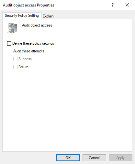Viewport: 135px width, 164px height.
Task: Tick the Success checkbox box
Action: [x=15, y=59]
